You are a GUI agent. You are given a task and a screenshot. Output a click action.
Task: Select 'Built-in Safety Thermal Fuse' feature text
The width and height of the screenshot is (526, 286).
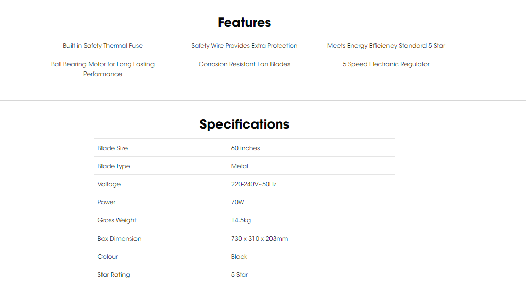coord(103,46)
